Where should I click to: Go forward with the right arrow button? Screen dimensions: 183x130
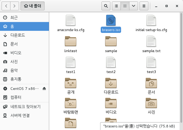pyautogui.click(x=15, y=6)
